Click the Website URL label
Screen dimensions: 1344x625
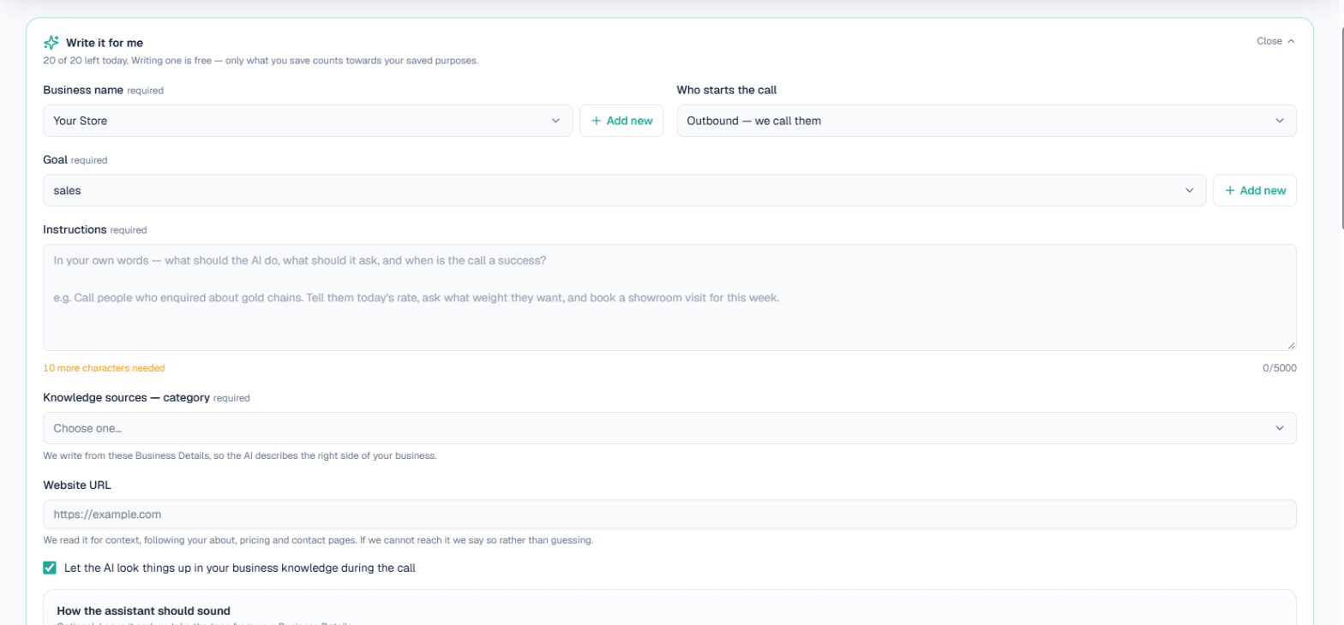pos(77,485)
